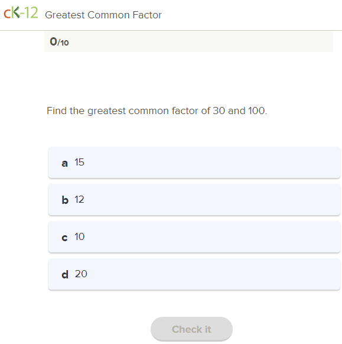Image resolution: width=342 pixels, height=344 pixels.
Task: Click the question text about 30 and 100
Action: [157, 111]
